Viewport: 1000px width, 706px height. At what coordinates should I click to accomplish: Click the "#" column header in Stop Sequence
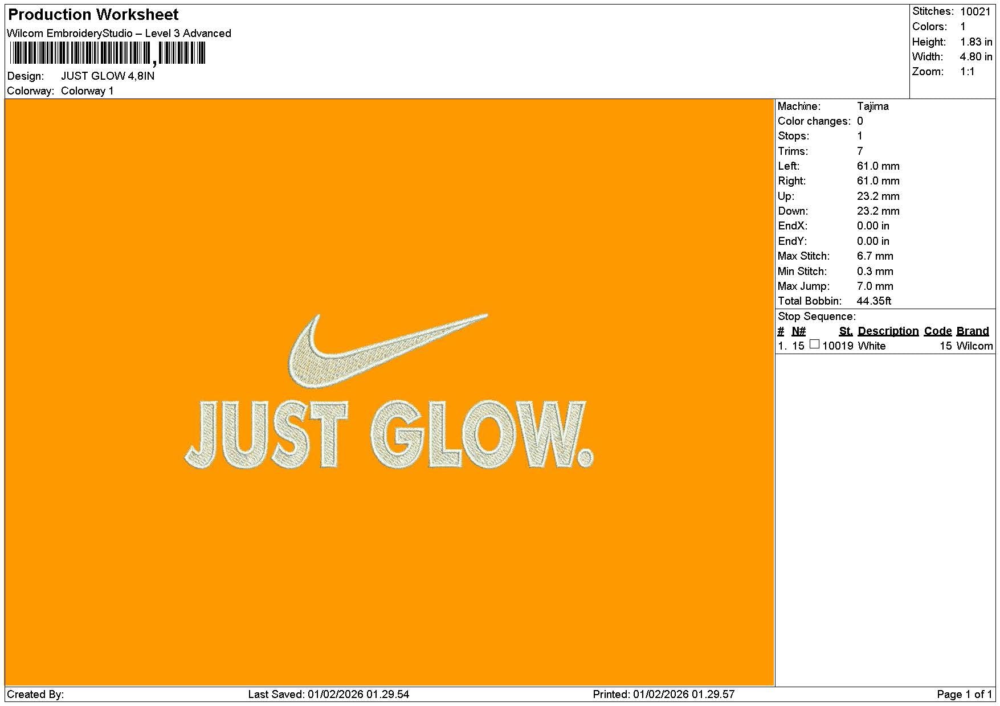point(781,331)
